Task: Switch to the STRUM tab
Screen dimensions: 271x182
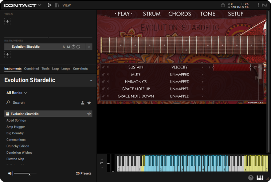Action: point(152,14)
